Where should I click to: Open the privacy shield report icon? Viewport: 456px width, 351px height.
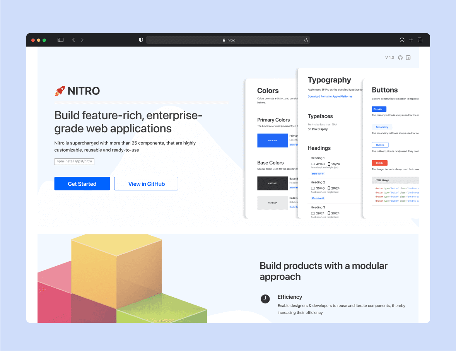tap(141, 40)
